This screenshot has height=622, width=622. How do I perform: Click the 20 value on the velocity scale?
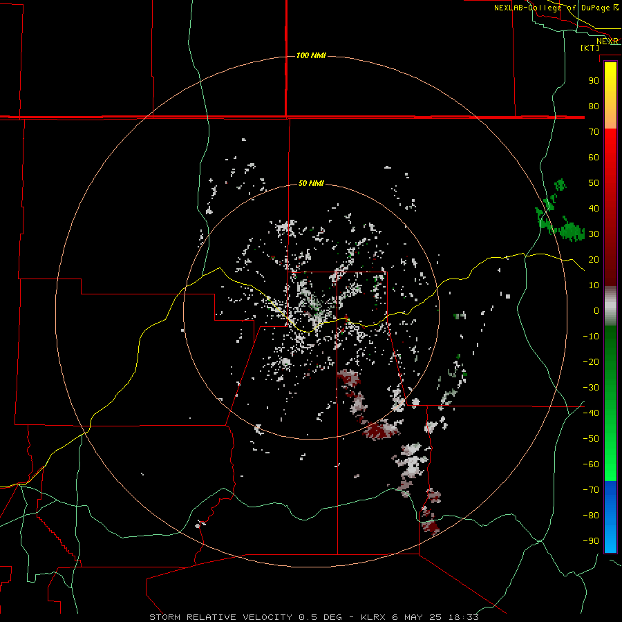(x=594, y=259)
